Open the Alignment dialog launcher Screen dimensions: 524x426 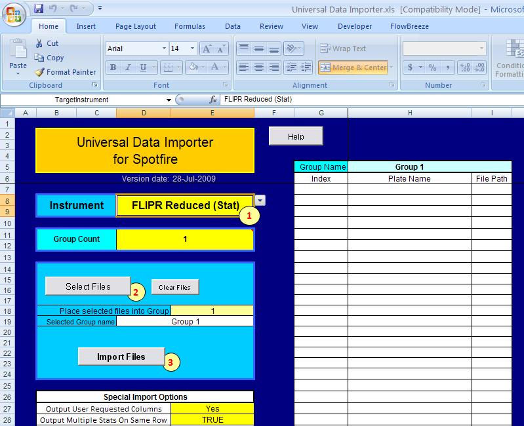[x=392, y=85]
